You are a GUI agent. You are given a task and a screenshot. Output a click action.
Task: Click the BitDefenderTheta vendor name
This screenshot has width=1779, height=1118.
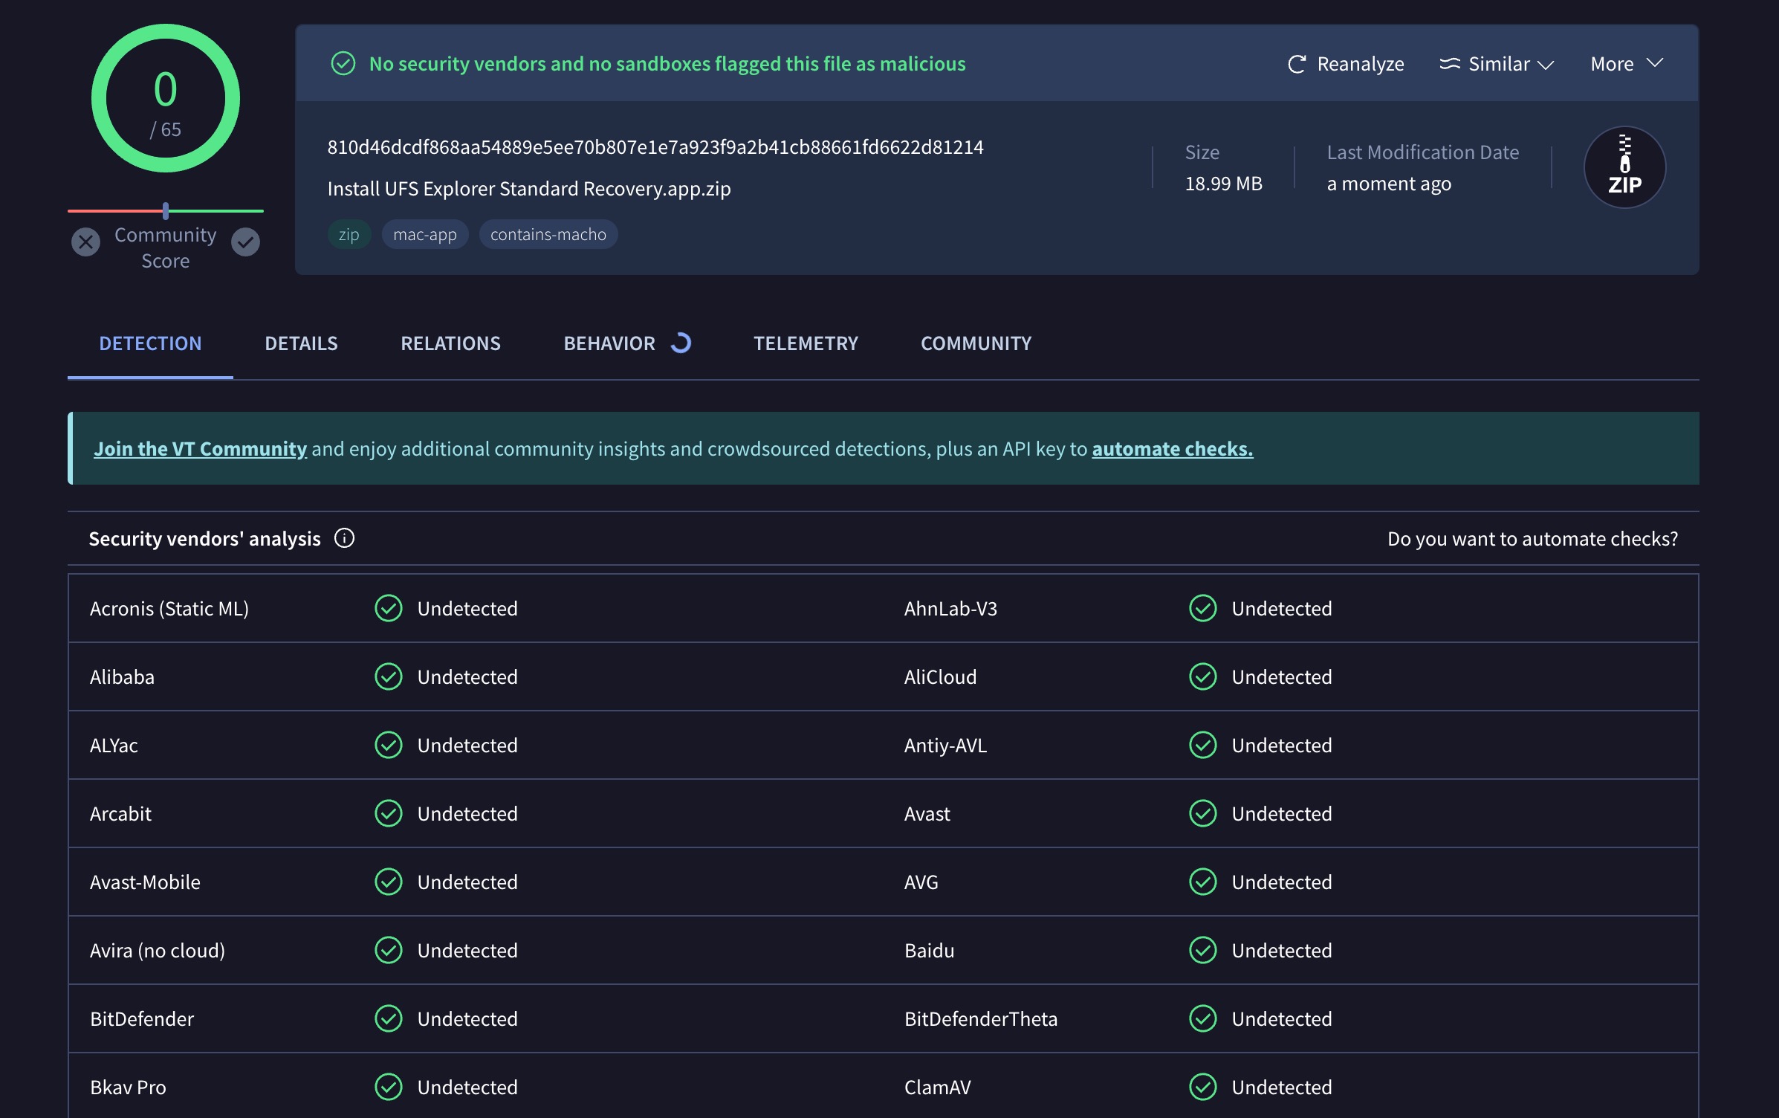[x=980, y=1018]
